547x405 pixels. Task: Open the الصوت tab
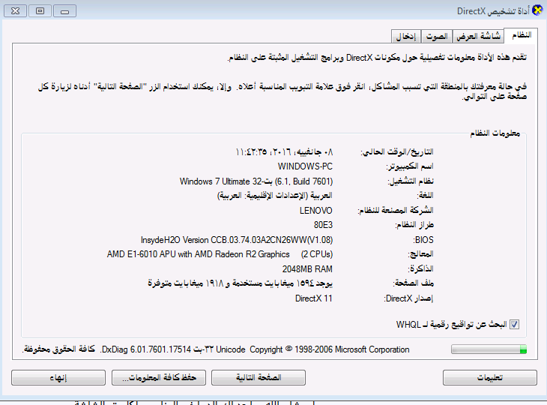coord(437,36)
